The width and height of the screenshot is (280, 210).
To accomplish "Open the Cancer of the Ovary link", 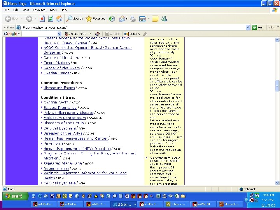I will point(61,68).
